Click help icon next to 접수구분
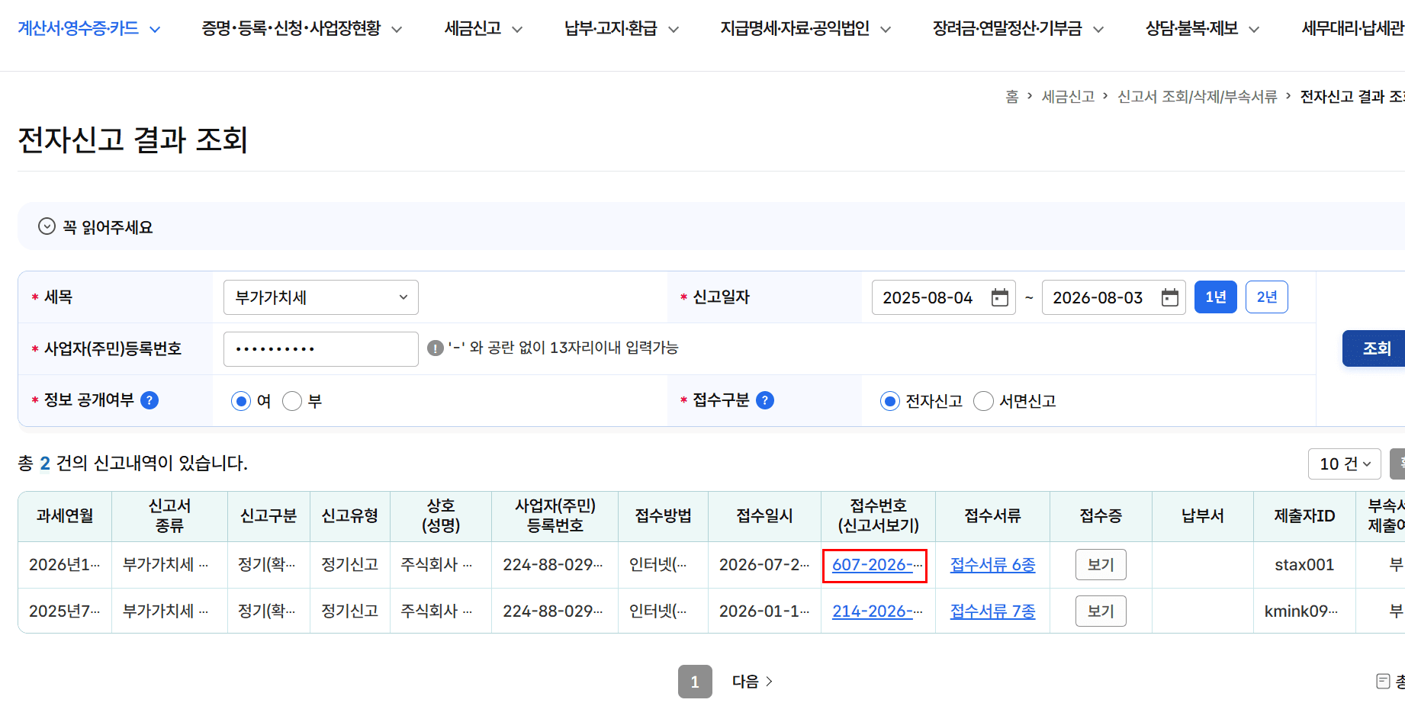This screenshot has height=722, width=1405. click(x=765, y=400)
